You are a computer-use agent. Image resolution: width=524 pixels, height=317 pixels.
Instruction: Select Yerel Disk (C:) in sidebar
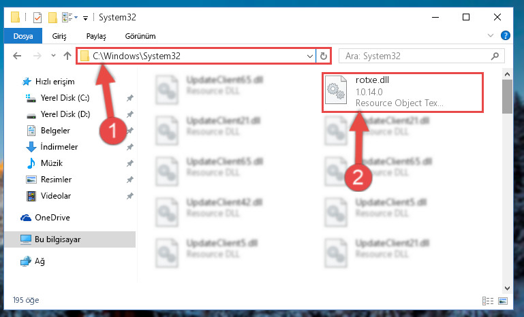[65, 98]
